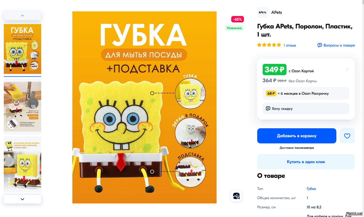Show previous thumbnails with up chevron
Viewport: 364px width, 217px height.
click(22, 15)
